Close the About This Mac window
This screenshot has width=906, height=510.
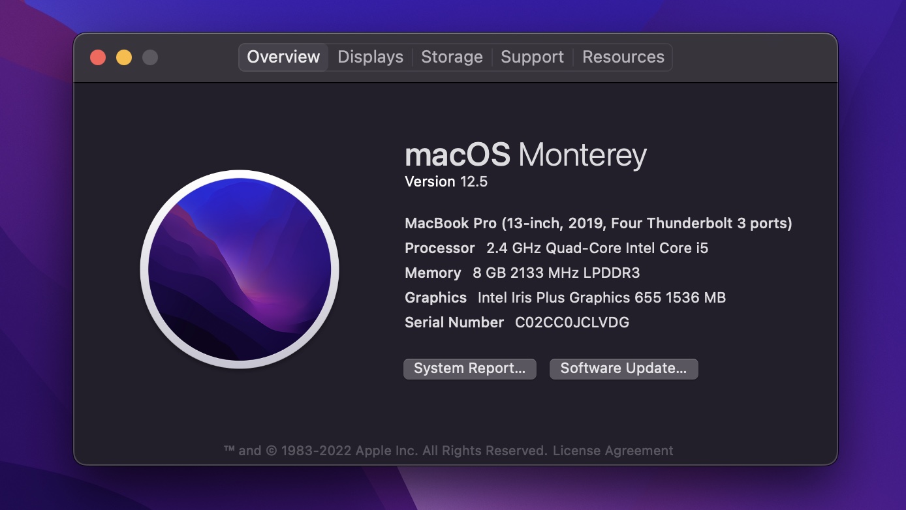click(x=98, y=57)
